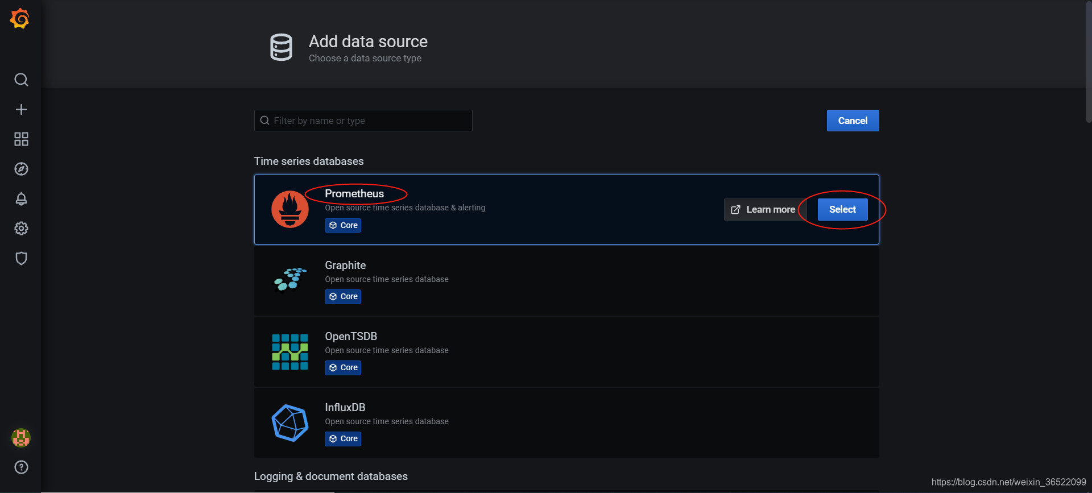Click 'Open source time series database & alerting' text
Image resolution: width=1092 pixels, height=493 pixels.
405,208
